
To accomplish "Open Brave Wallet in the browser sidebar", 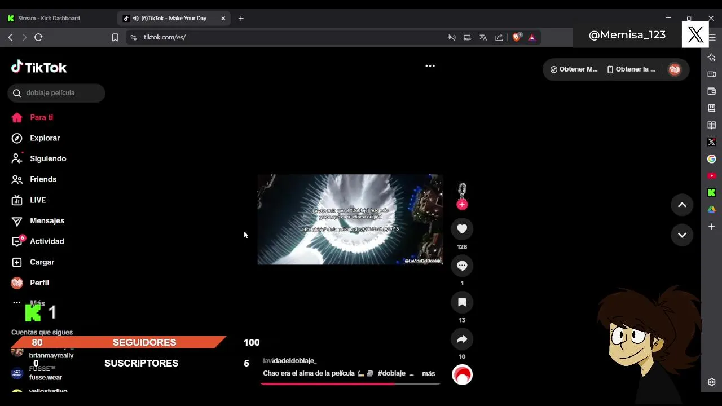I will click(x=712, y=91).
